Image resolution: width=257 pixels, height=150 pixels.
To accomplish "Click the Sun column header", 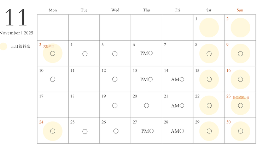I will pos(240,10).
